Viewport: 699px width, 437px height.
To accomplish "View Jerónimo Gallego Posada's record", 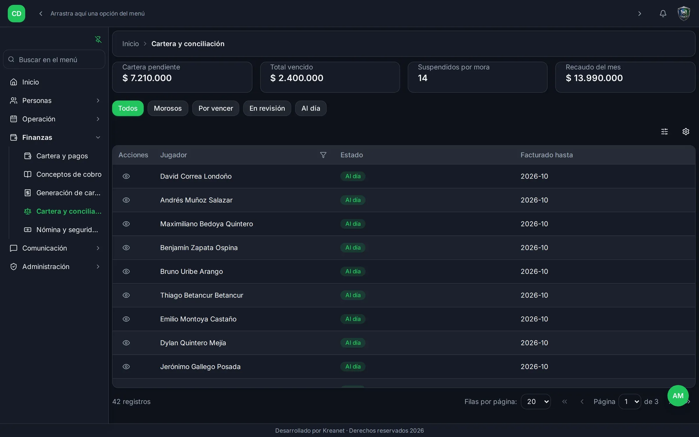I will (x=126, y=366).
